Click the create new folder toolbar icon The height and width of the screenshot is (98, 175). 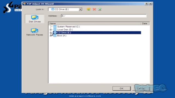coord(89,9)
